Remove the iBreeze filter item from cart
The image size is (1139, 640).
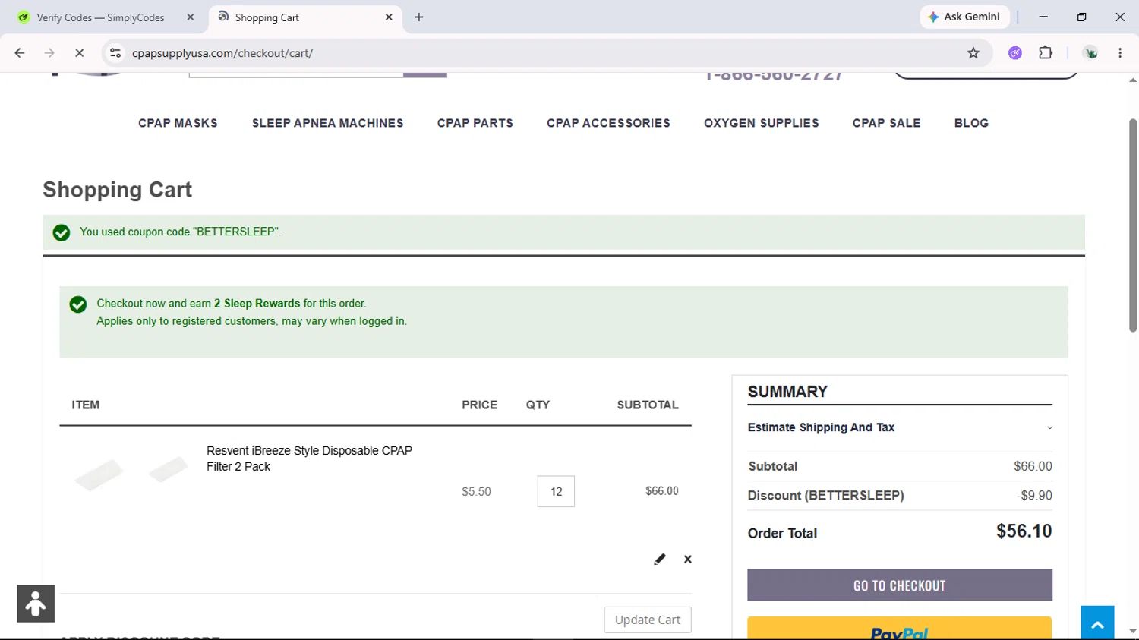pyautogui.click(x=688, y=560)
